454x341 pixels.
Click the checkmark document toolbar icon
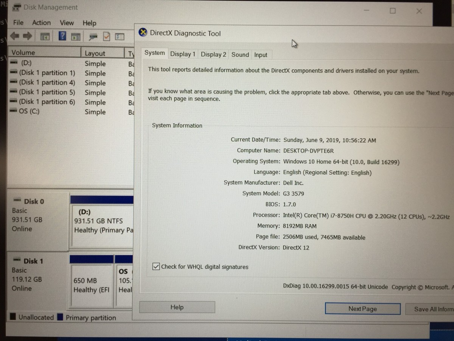click(107, 36)
